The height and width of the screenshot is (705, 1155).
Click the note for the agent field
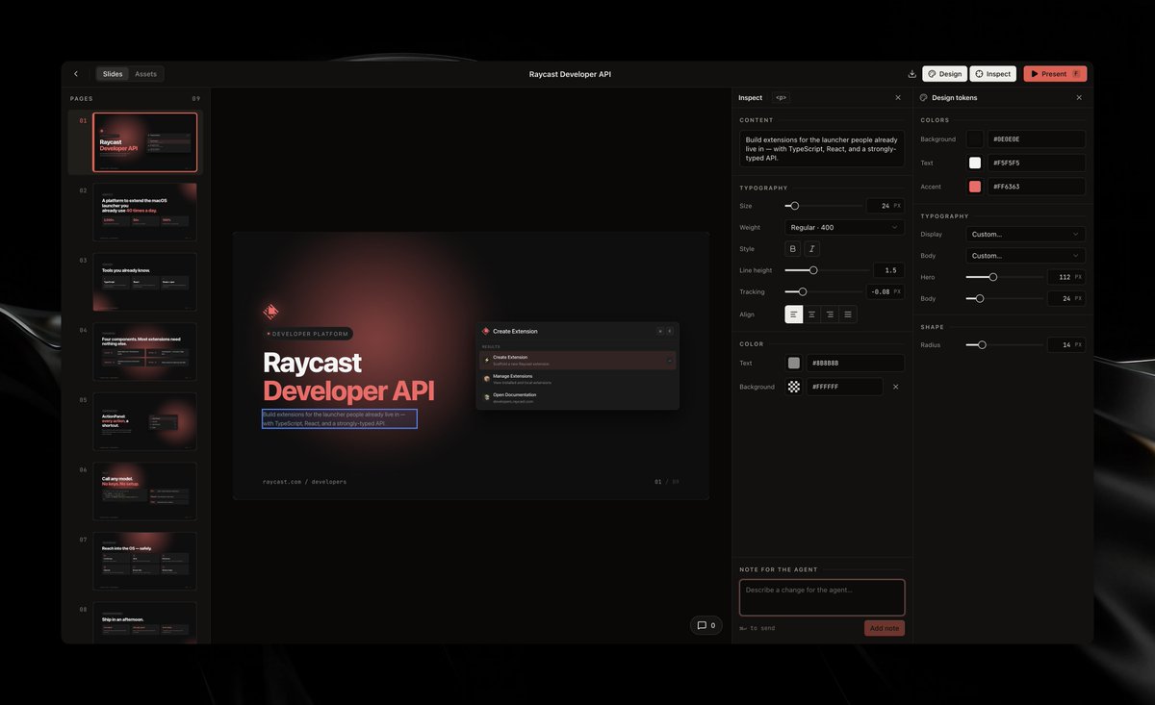[822, 597]
